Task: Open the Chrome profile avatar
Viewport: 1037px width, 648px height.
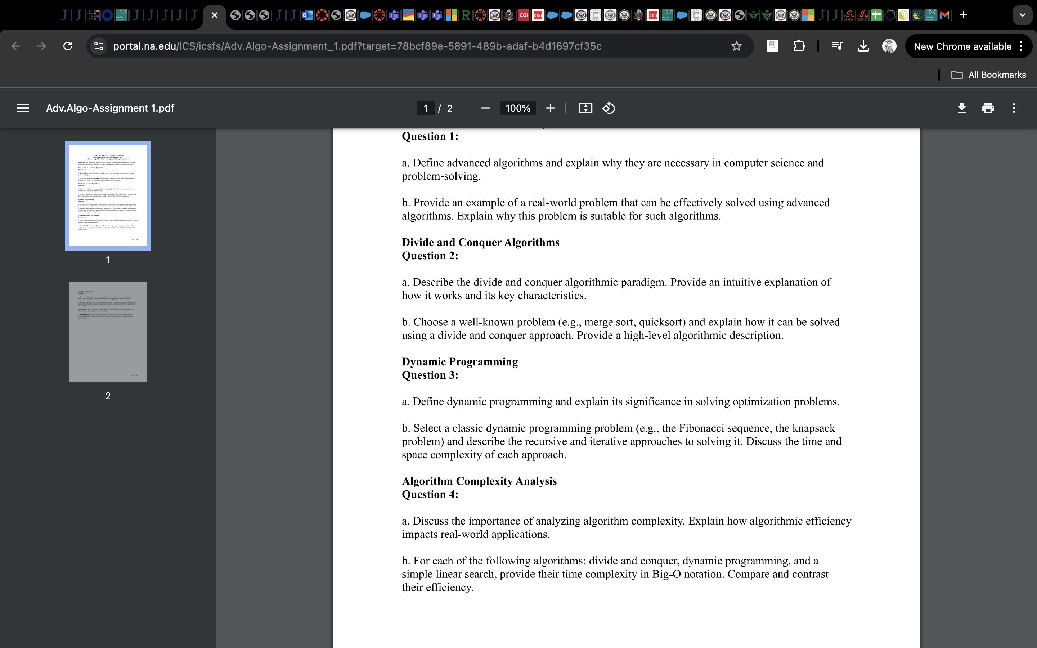Action: pyautogui.click(x=889, y=46)
